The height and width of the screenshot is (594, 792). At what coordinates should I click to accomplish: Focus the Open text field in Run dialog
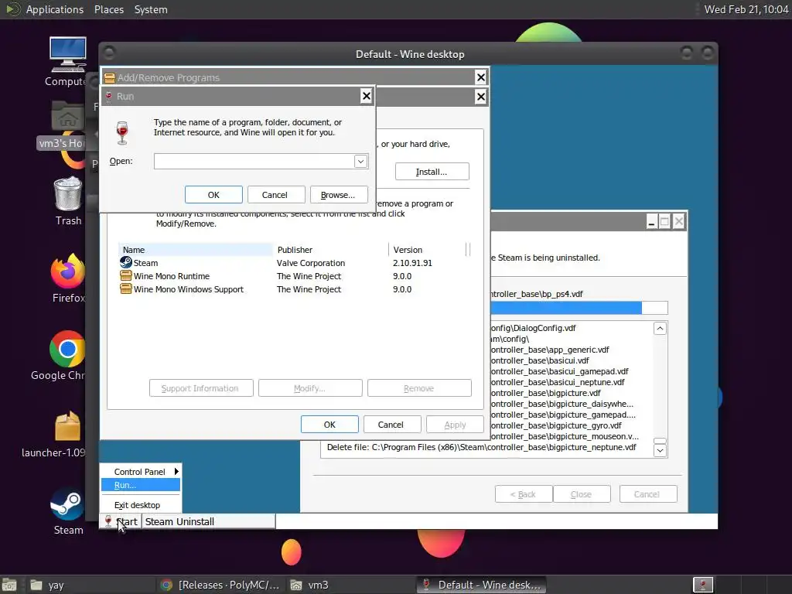pos(254,162)
